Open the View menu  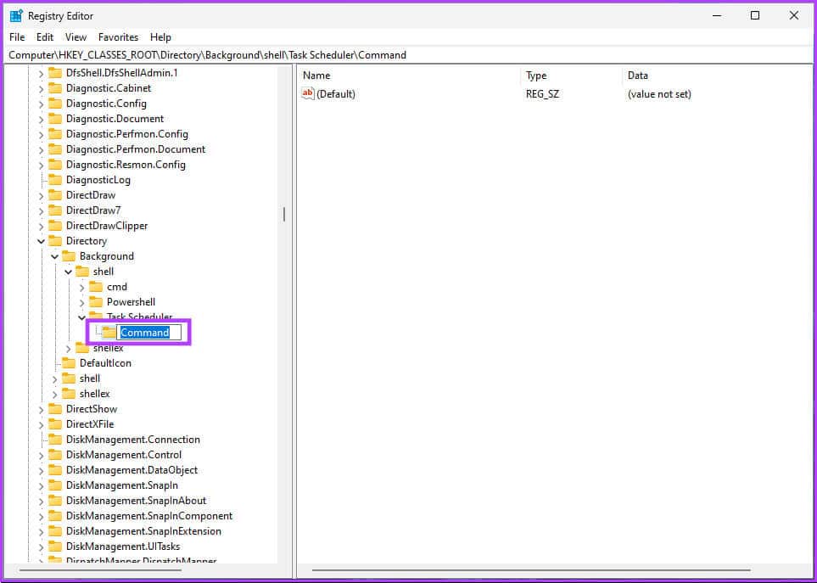coord(76,37)
